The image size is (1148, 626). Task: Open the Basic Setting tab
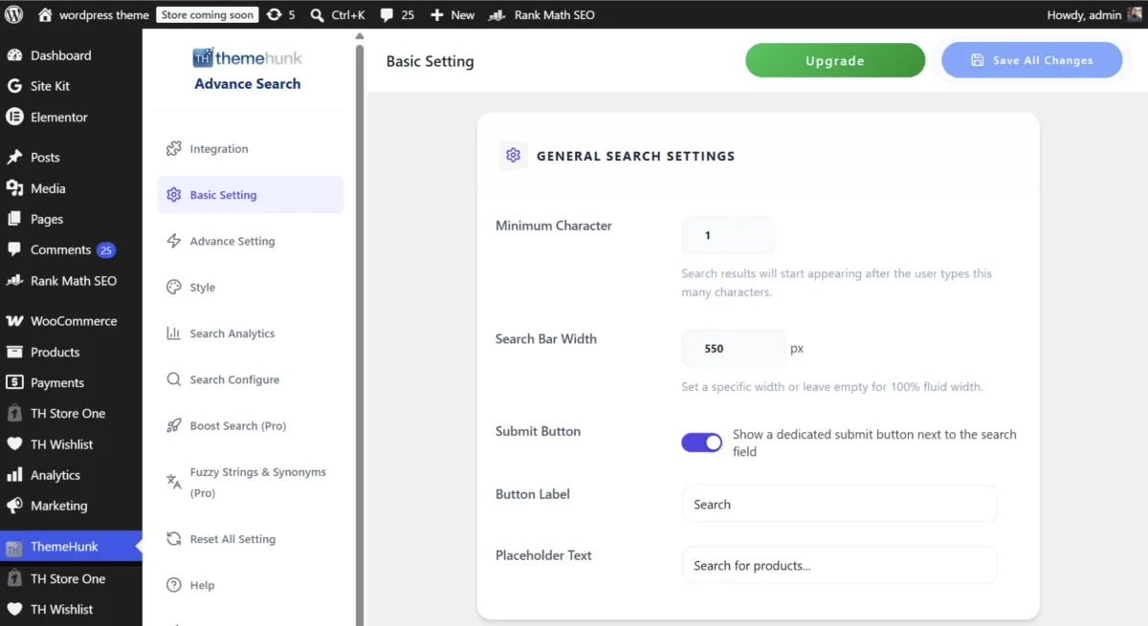point(251,195)
